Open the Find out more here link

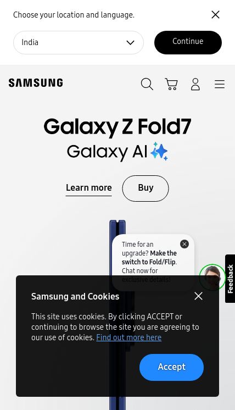128,337
